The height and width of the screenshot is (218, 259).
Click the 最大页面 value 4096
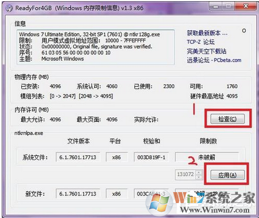(112, 120)
